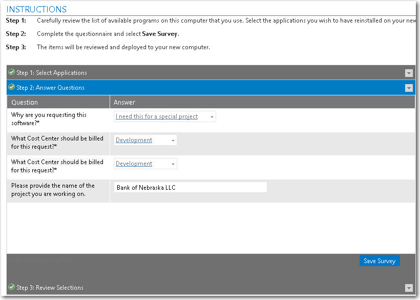The image size is (420, 300).
Task: Click Development text in the second Cost Center row
Action: [134, 164]
